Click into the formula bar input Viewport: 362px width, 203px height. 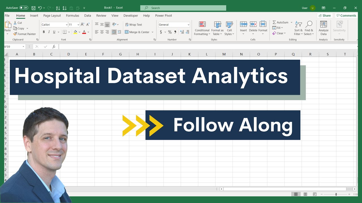click(x=208, y=47)
